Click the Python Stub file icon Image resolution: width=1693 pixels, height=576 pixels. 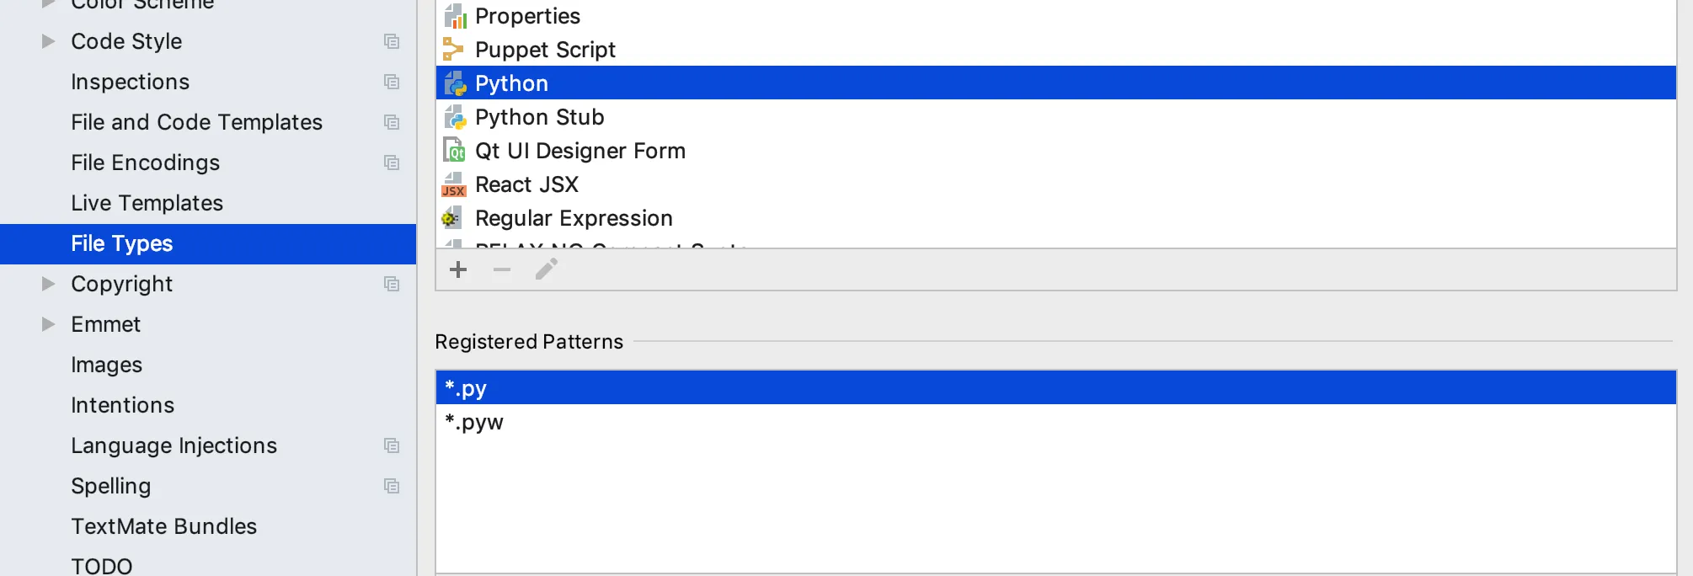[455, 117]
